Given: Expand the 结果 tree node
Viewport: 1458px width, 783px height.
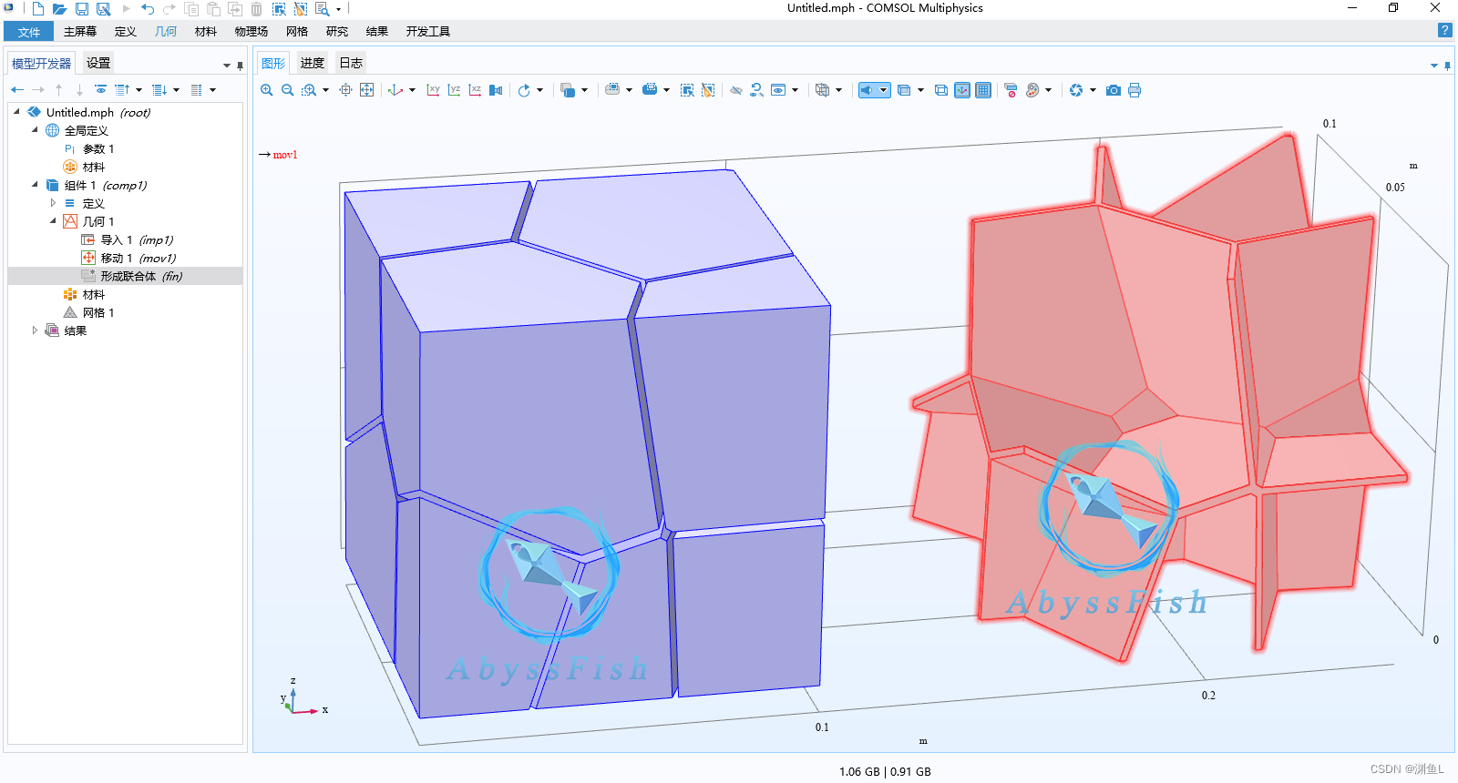Looking at the screenshot, I should tap(35, 330).
